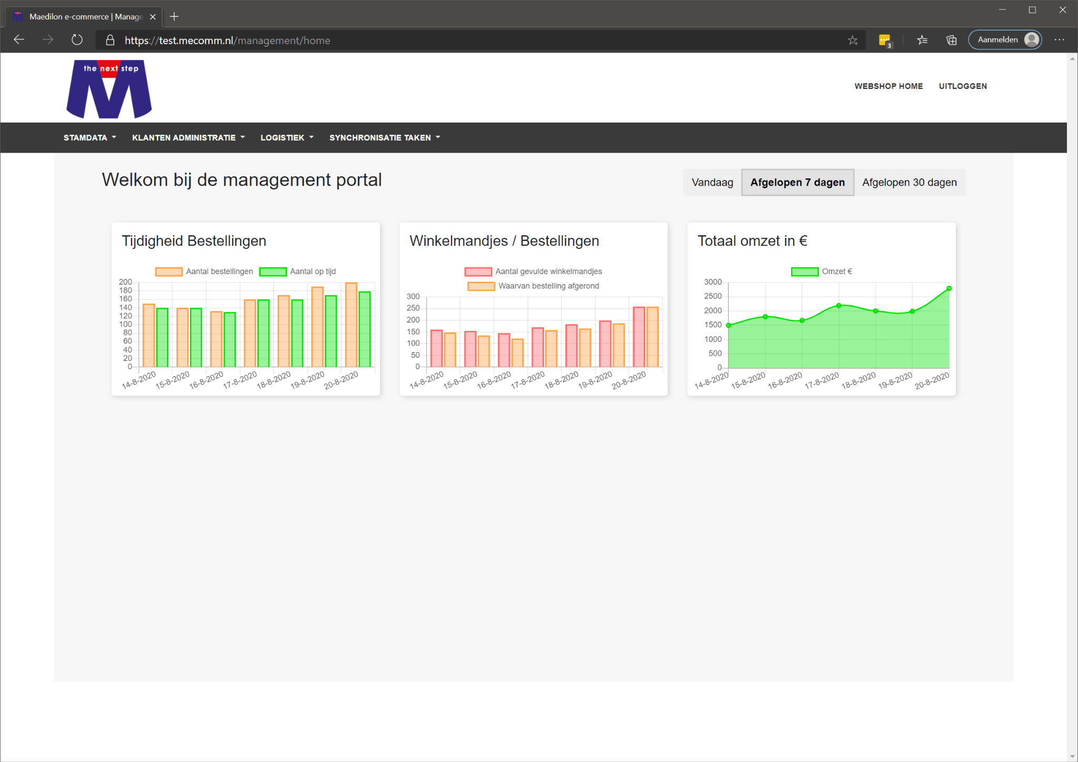Expand the Stamdata dropdown menu
The image size is (1078, 762).
[x=89, y=138]
